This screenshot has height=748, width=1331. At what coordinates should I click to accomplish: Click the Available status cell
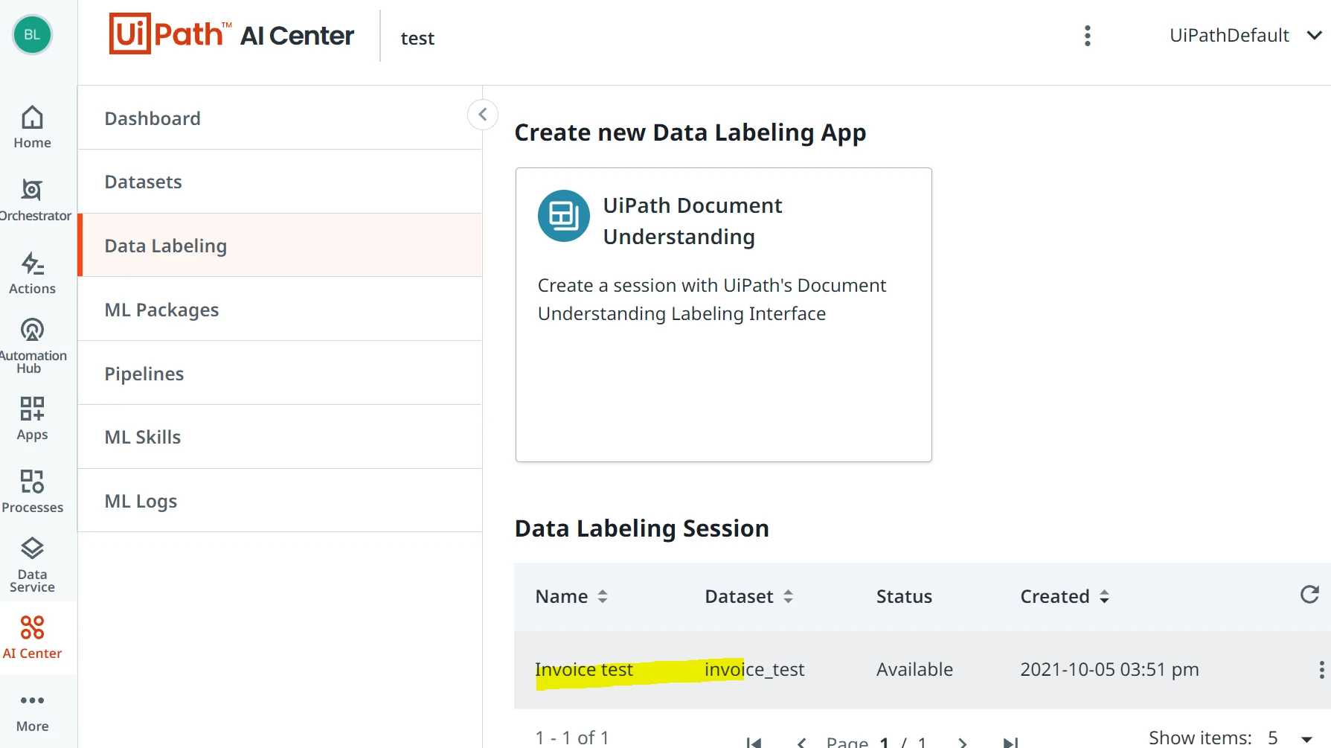coord(914,670)
